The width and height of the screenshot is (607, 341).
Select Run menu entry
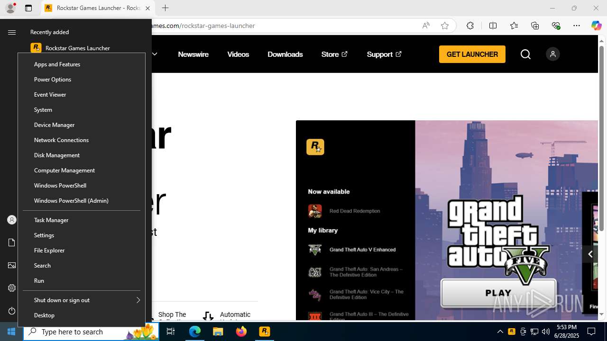(82, 280)
